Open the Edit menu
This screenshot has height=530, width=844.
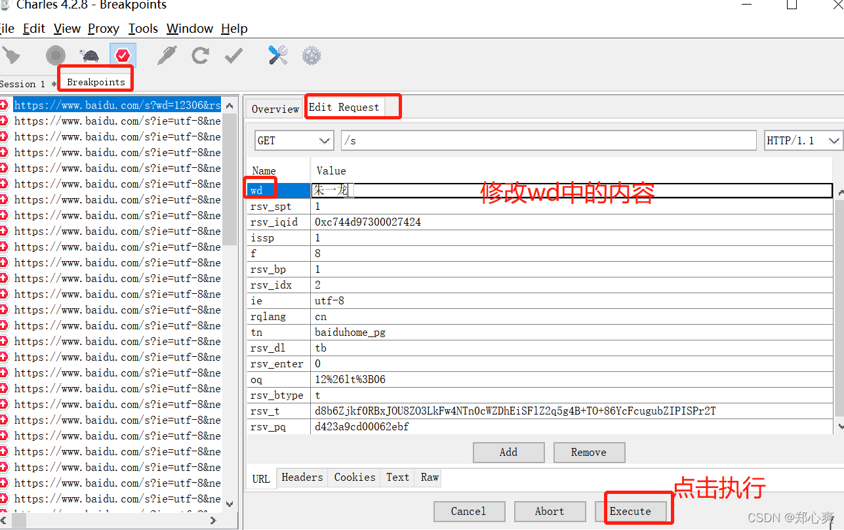[x=34, y=28]
